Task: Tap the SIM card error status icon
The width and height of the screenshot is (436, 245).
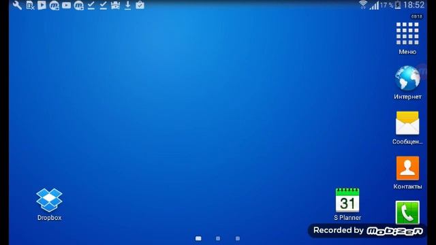Action: (x=30, y=5)
